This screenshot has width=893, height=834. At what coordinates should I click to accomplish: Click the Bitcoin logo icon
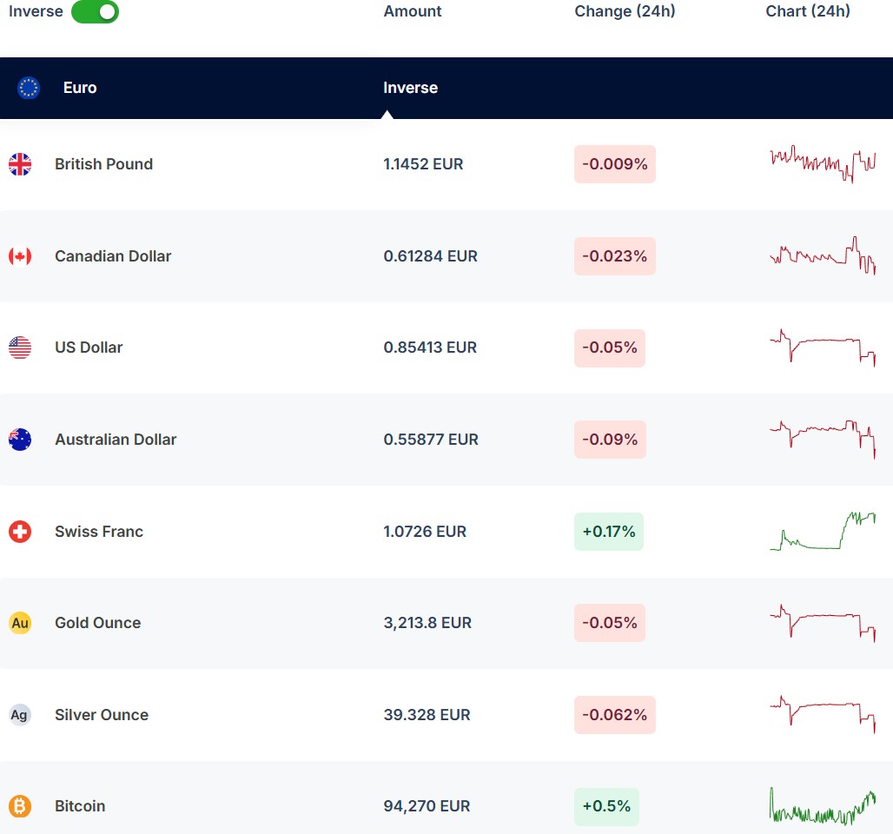pyautogui.click(x=20, y=806)
